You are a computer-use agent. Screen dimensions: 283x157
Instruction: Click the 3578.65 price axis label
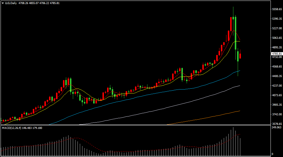pyautogui.click(x=277, y=124)
